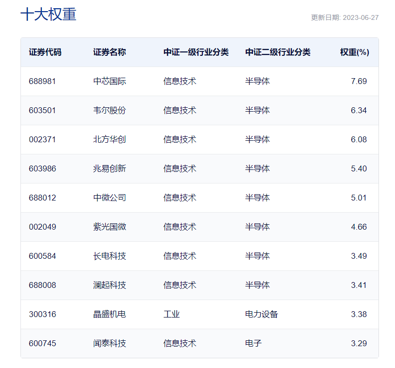
Task: Click 信息技术 in the 闻泰科技 row
Action: point(180,344)
